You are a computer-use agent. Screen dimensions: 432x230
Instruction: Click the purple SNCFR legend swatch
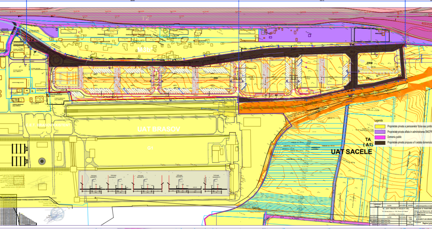tap(380, 132)
